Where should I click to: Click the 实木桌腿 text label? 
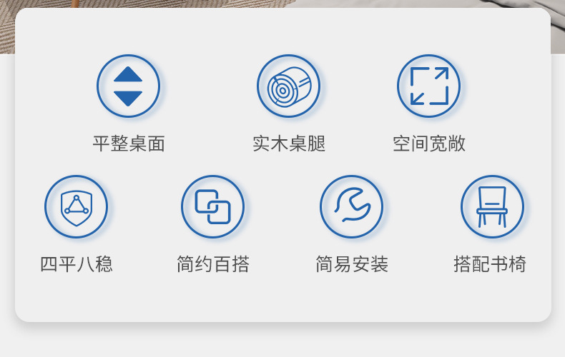[x=289, y=144]
